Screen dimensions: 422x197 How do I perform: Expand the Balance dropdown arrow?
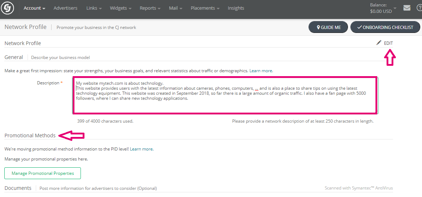click(x=395, y=8)
